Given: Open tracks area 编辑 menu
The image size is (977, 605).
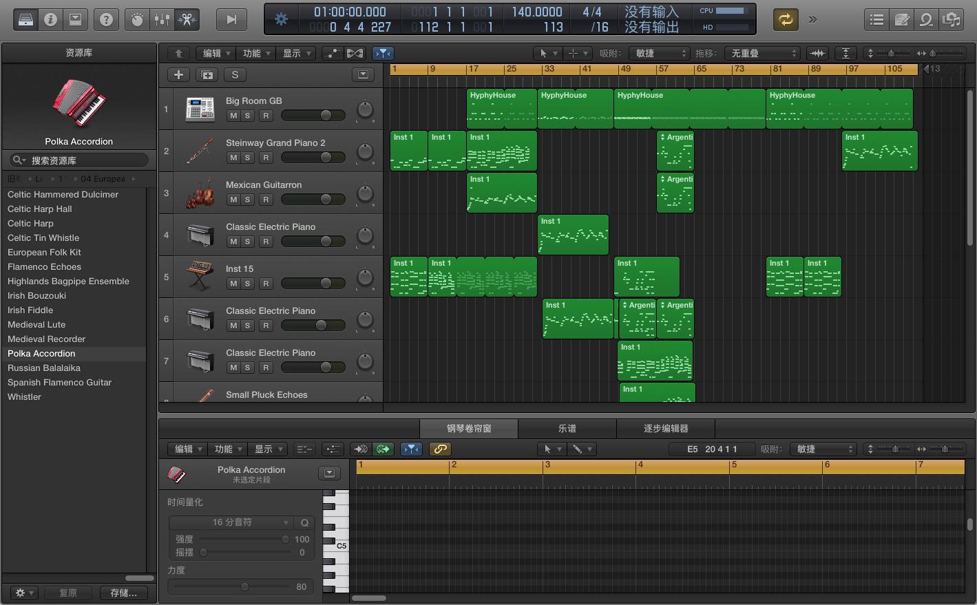Looking at the screenshot, I should pyautogui.click(x=216, y=53).
